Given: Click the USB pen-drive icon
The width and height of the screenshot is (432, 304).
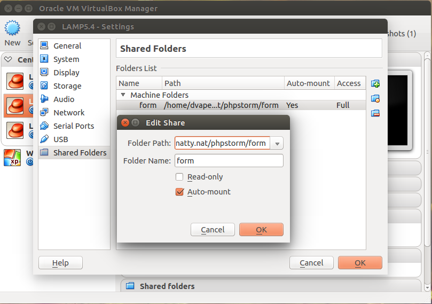Looking at the screenshot, I should tap(44, 139).
